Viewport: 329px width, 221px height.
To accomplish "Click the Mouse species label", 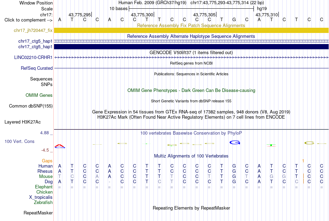I will [46, 177].
